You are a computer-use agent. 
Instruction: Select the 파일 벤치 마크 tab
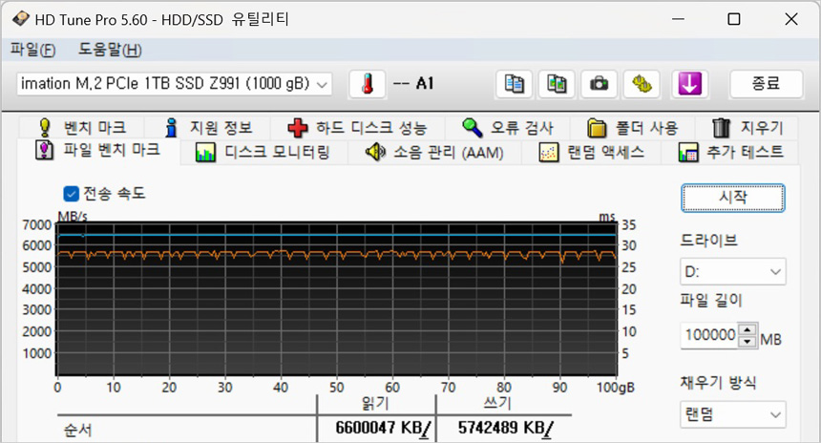(98, 151)
